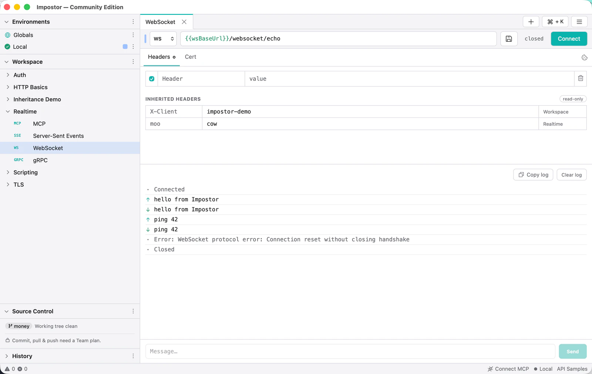Open the Source Control options menu
592x374 pixels.
(133, 311)
